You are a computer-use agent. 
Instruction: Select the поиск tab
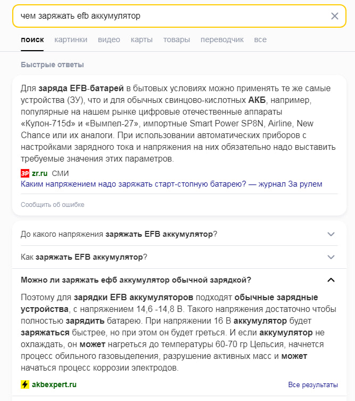(32, 39)
